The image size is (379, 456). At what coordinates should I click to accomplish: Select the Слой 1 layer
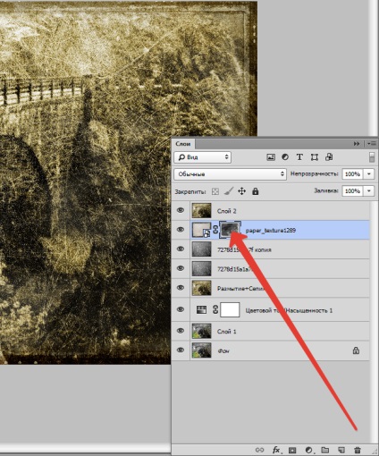click(x=271, y=331)
